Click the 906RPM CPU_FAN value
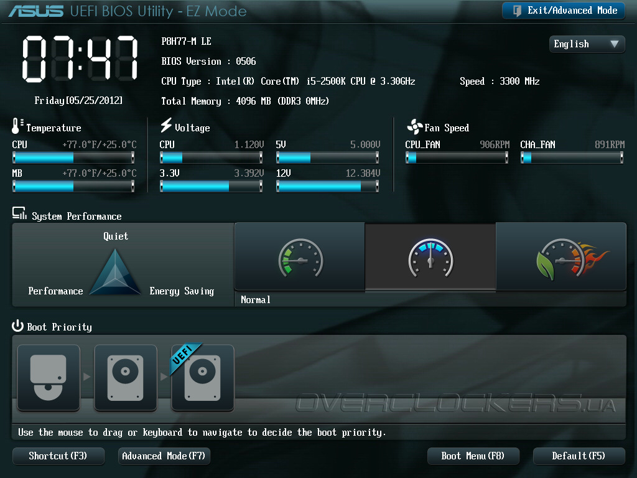The height and width of the screenshot is (478, 637). (495, 144)
